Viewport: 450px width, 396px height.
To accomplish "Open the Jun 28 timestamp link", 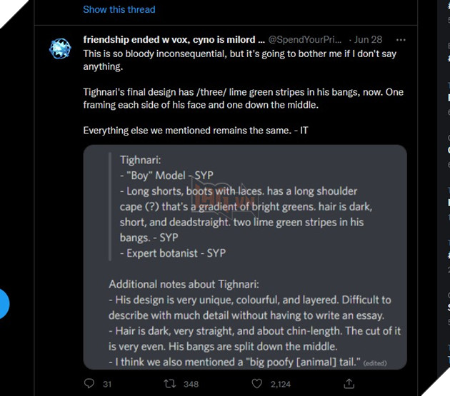I will tap(368, 39).
